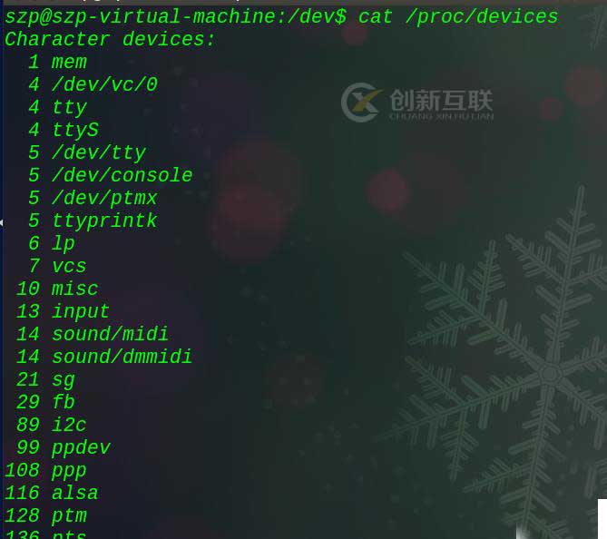
Task: Select the 'ttyprintk' device line
Action: [x=93, y=221]
